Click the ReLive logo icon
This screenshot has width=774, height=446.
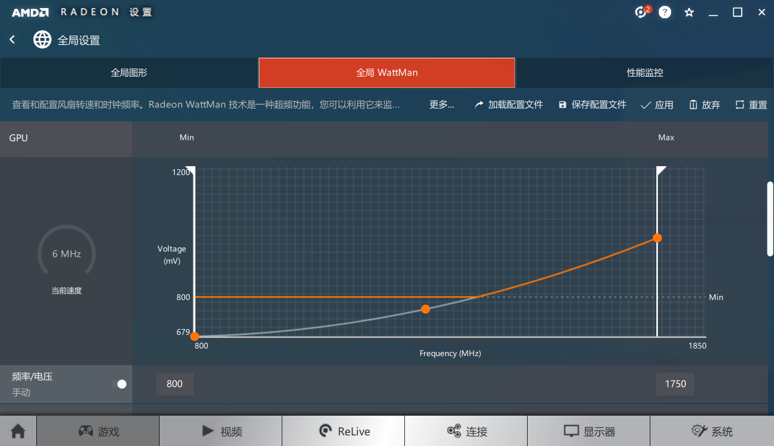(326, 430)
